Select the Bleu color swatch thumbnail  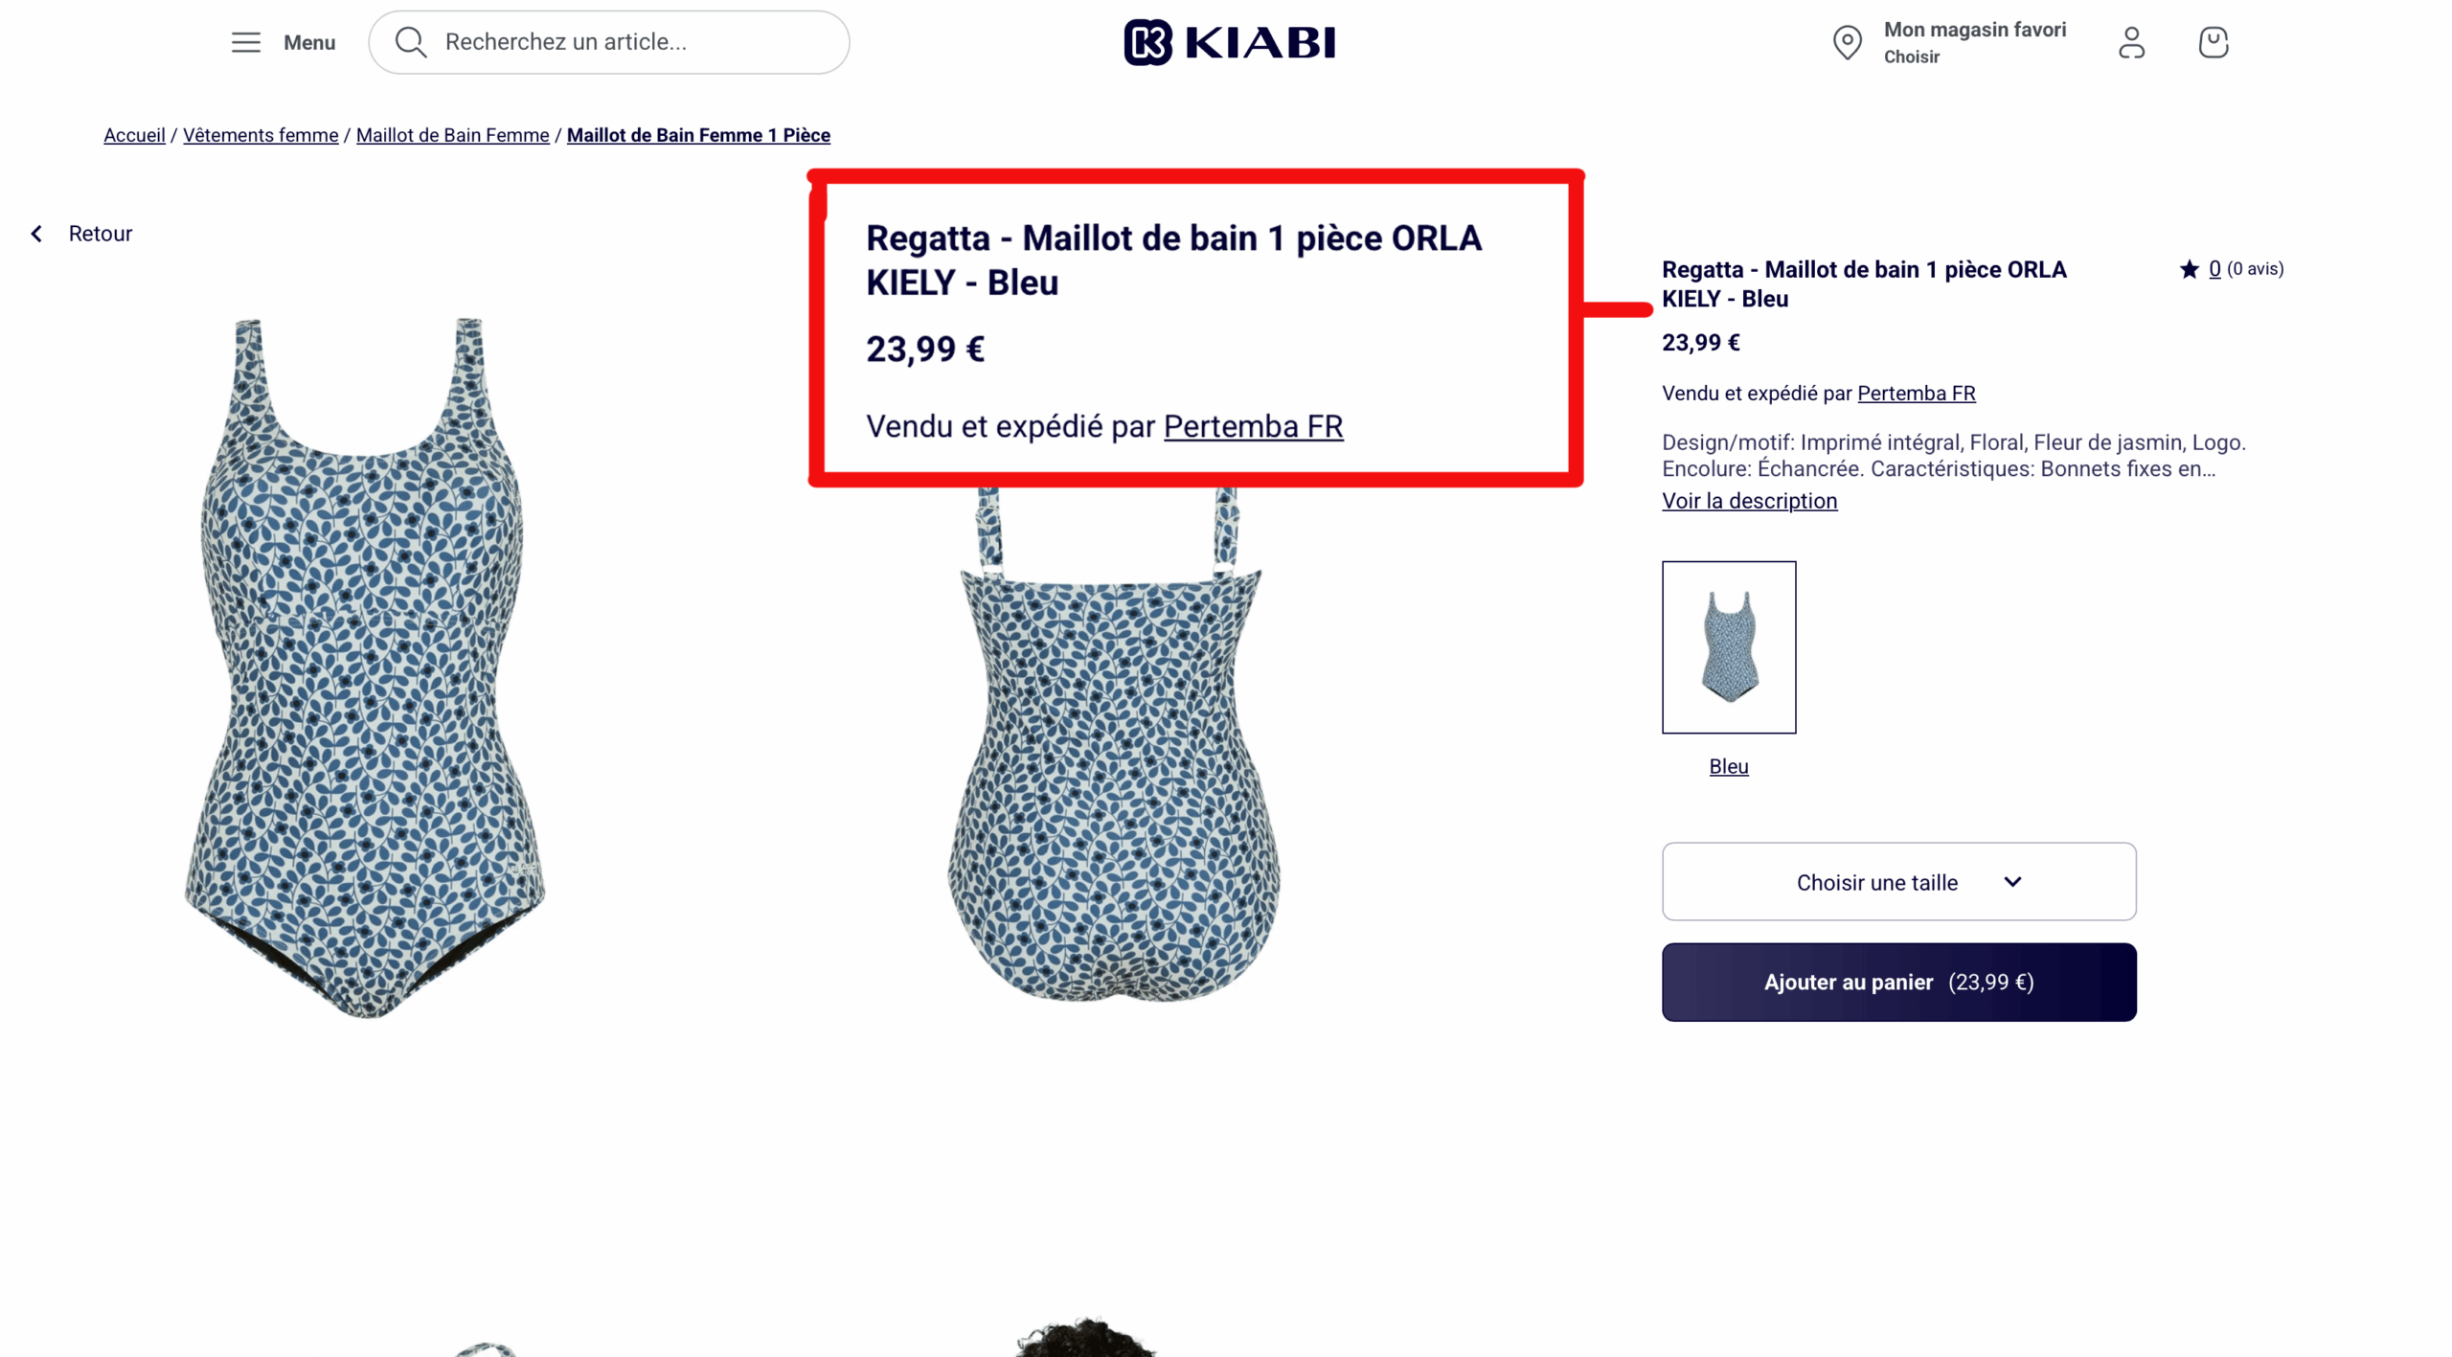pyautogui.click(x=1728, y=647)
